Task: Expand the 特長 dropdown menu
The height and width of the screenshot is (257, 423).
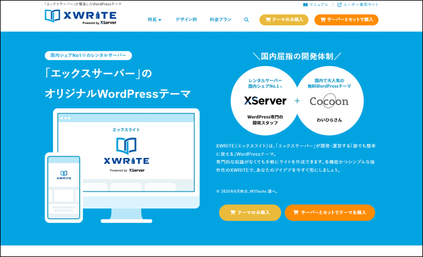Action: pos(154,20)
